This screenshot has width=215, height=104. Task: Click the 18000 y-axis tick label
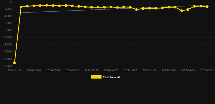coord(7,66)
